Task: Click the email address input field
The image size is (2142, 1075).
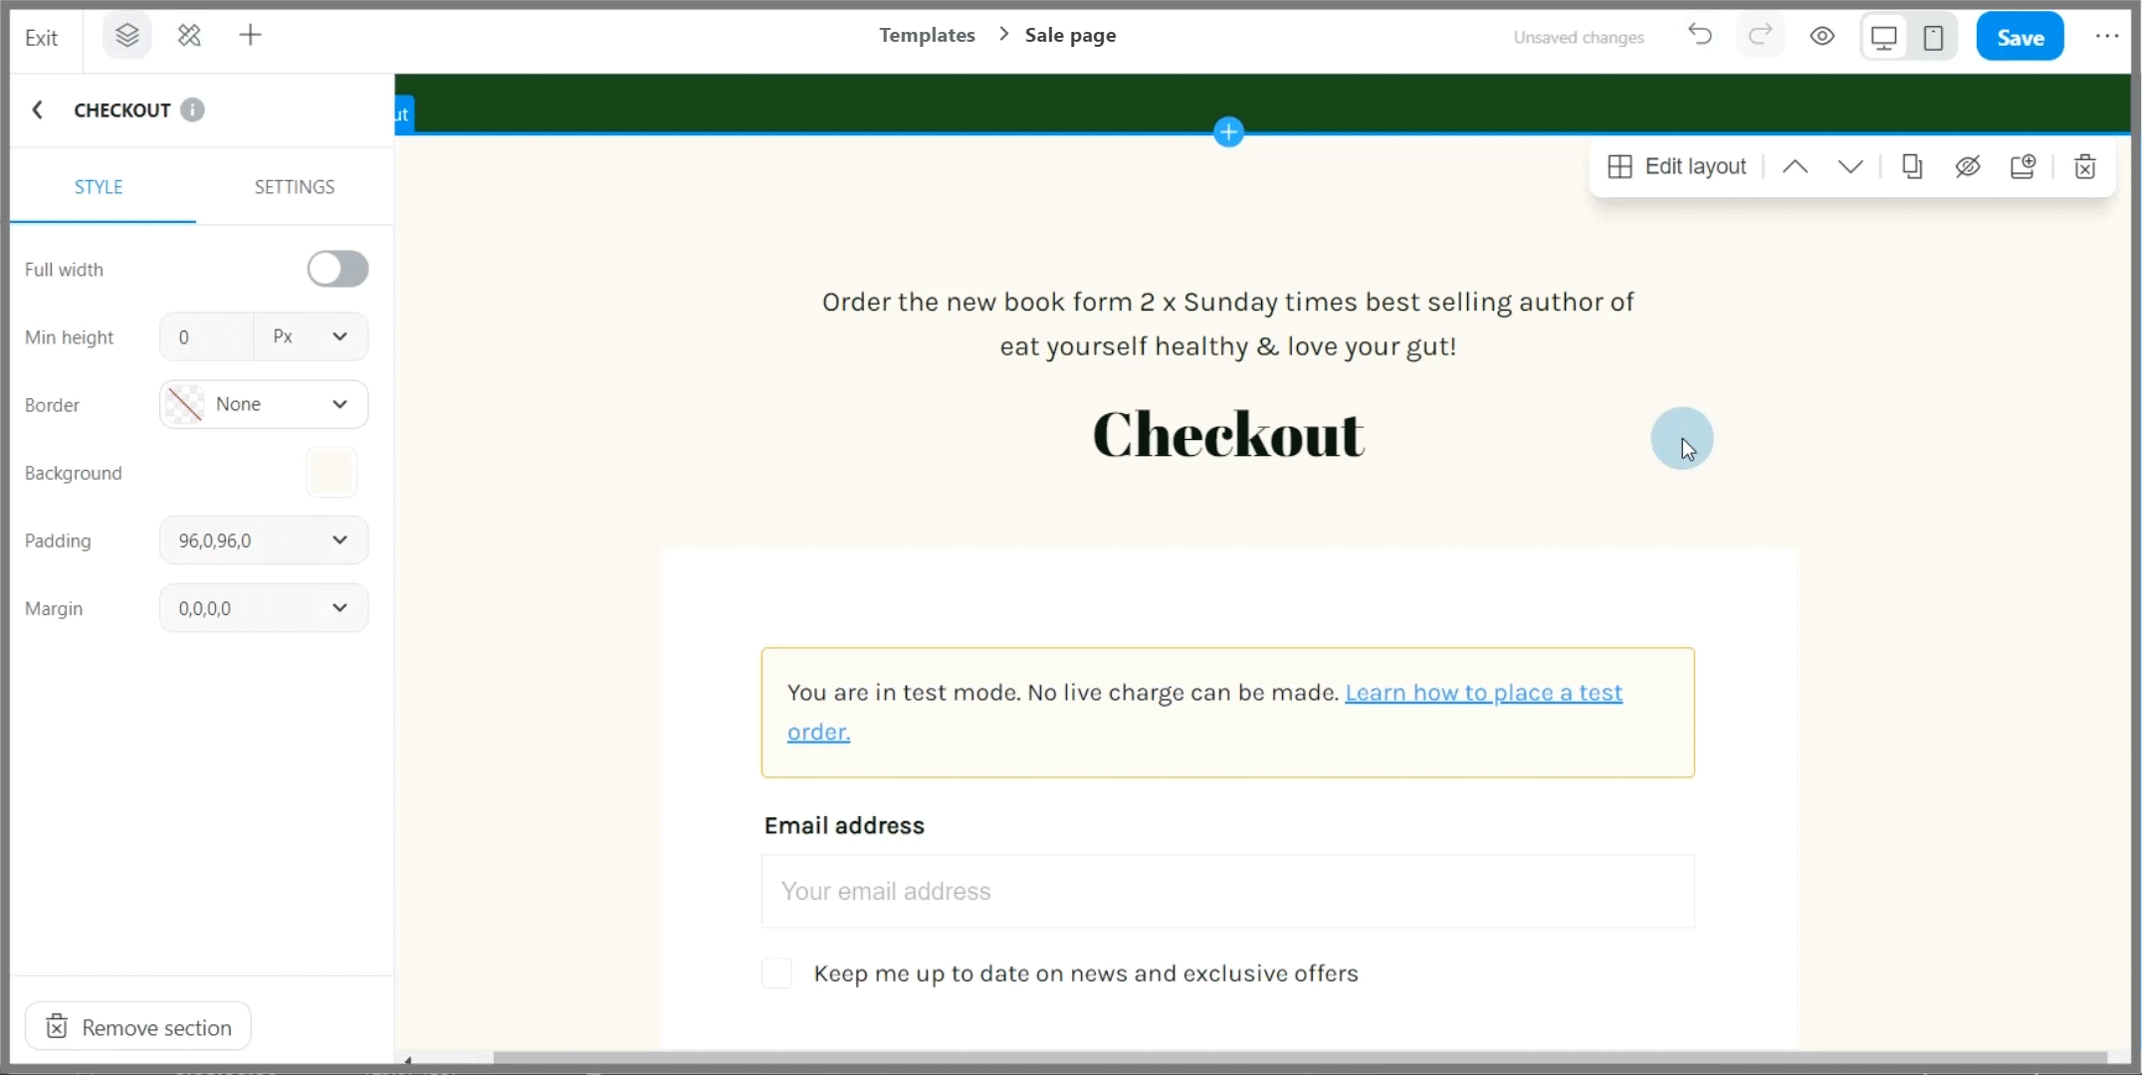Action: 1227,891
